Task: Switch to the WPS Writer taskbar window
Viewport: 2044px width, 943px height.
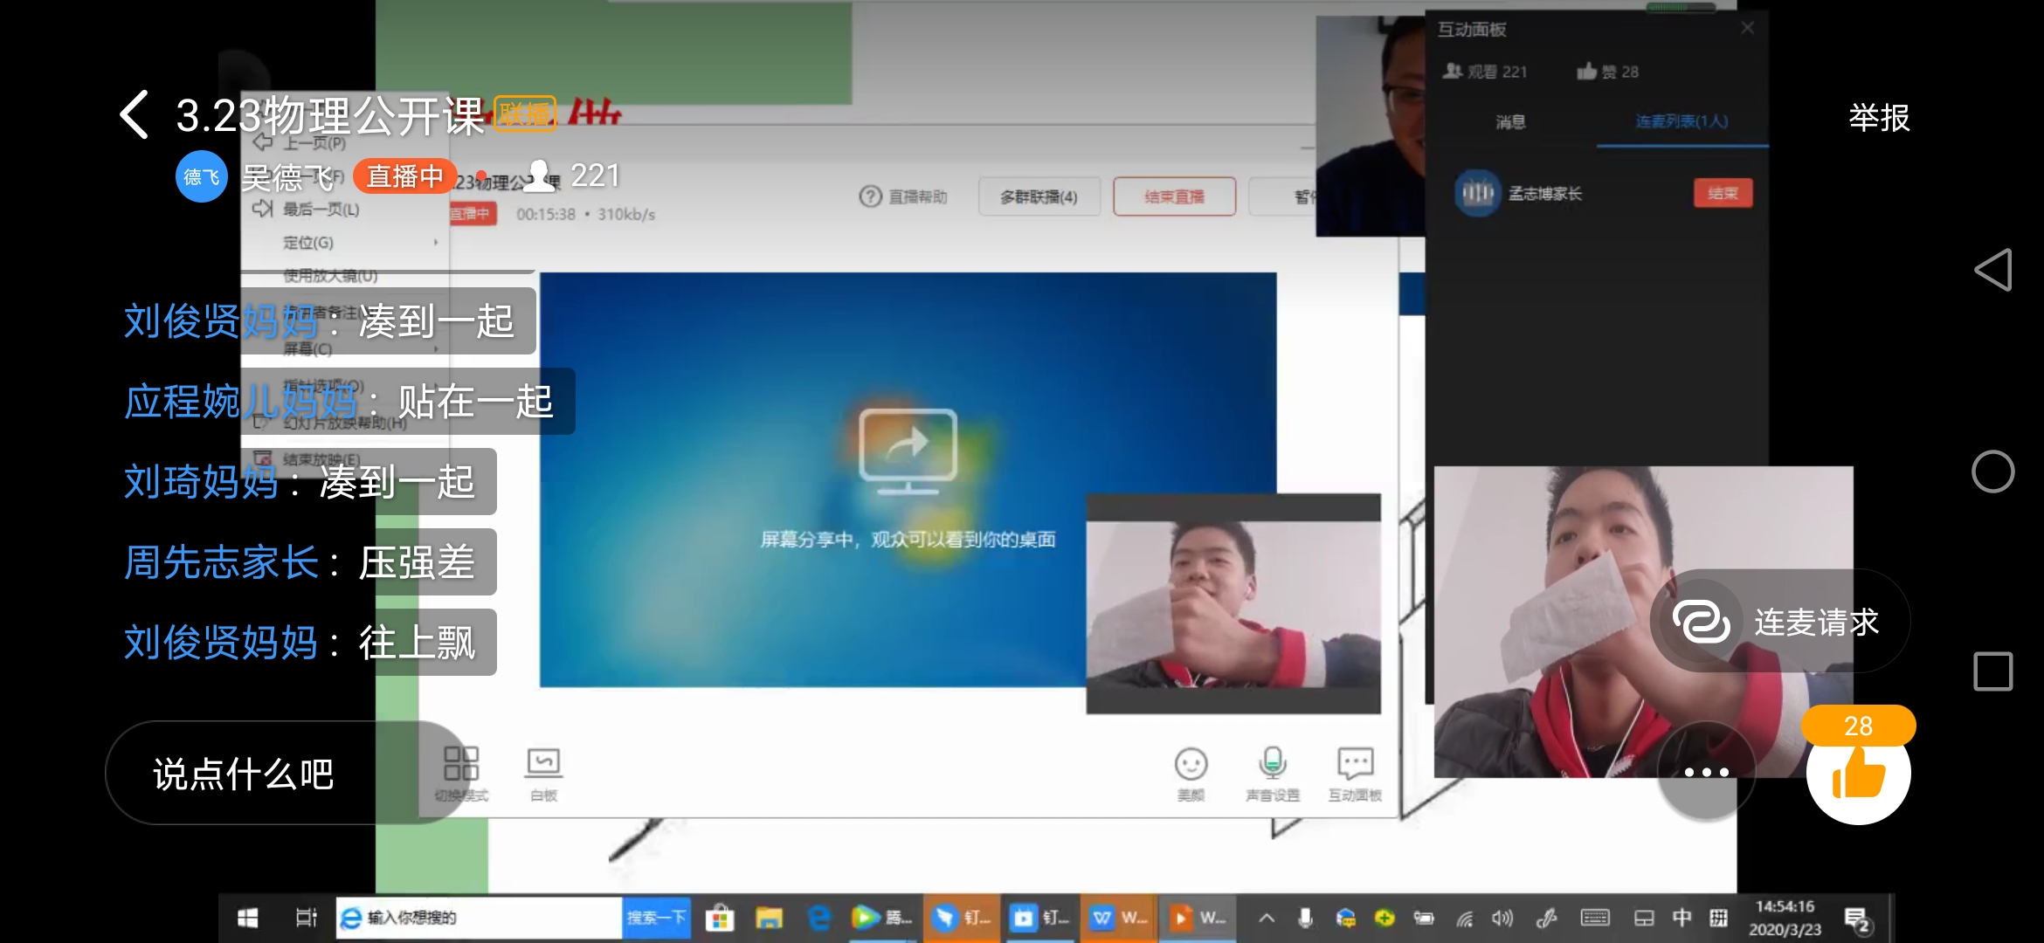Action: point(1120,918)
